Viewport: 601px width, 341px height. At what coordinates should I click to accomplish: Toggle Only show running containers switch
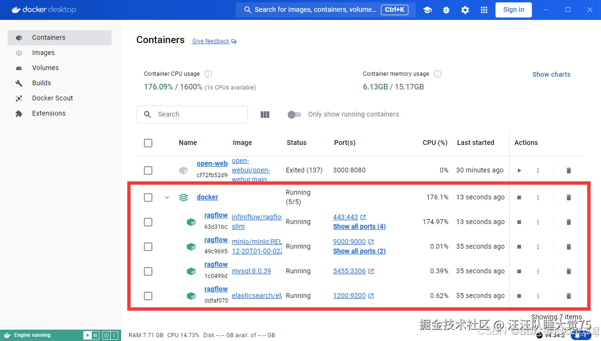(x=294, y=115)
